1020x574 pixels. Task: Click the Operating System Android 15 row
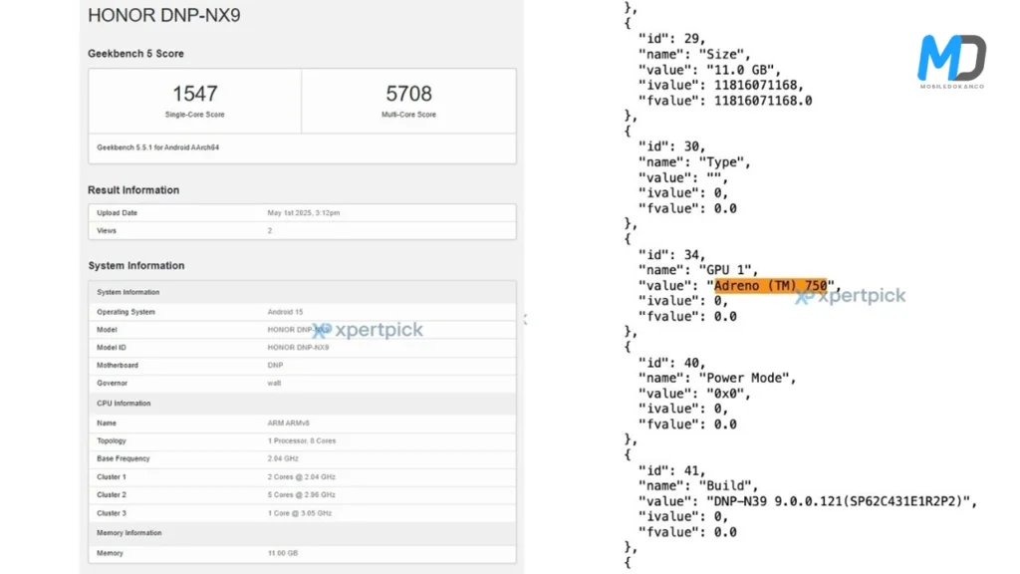(x=302, y=312)
